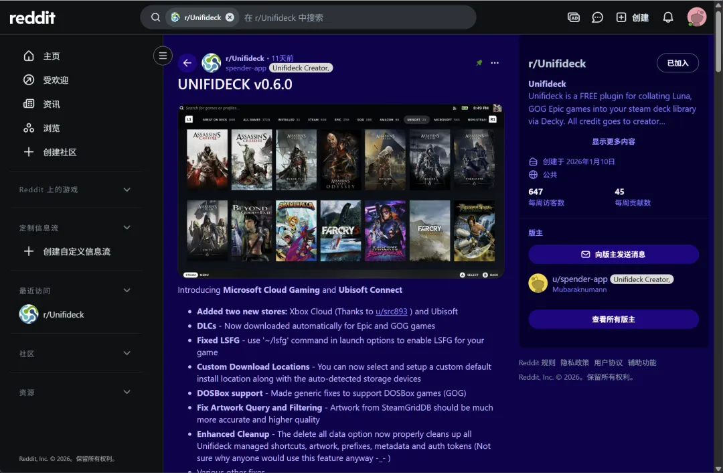Viewport: 723px width, 473px height.
Task: Click the create post plus button
Action: (632, 17)
